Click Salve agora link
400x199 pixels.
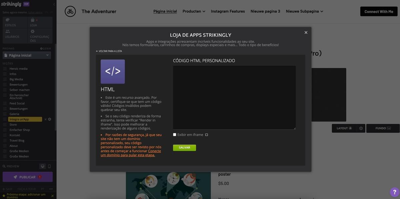coord(35,12)
